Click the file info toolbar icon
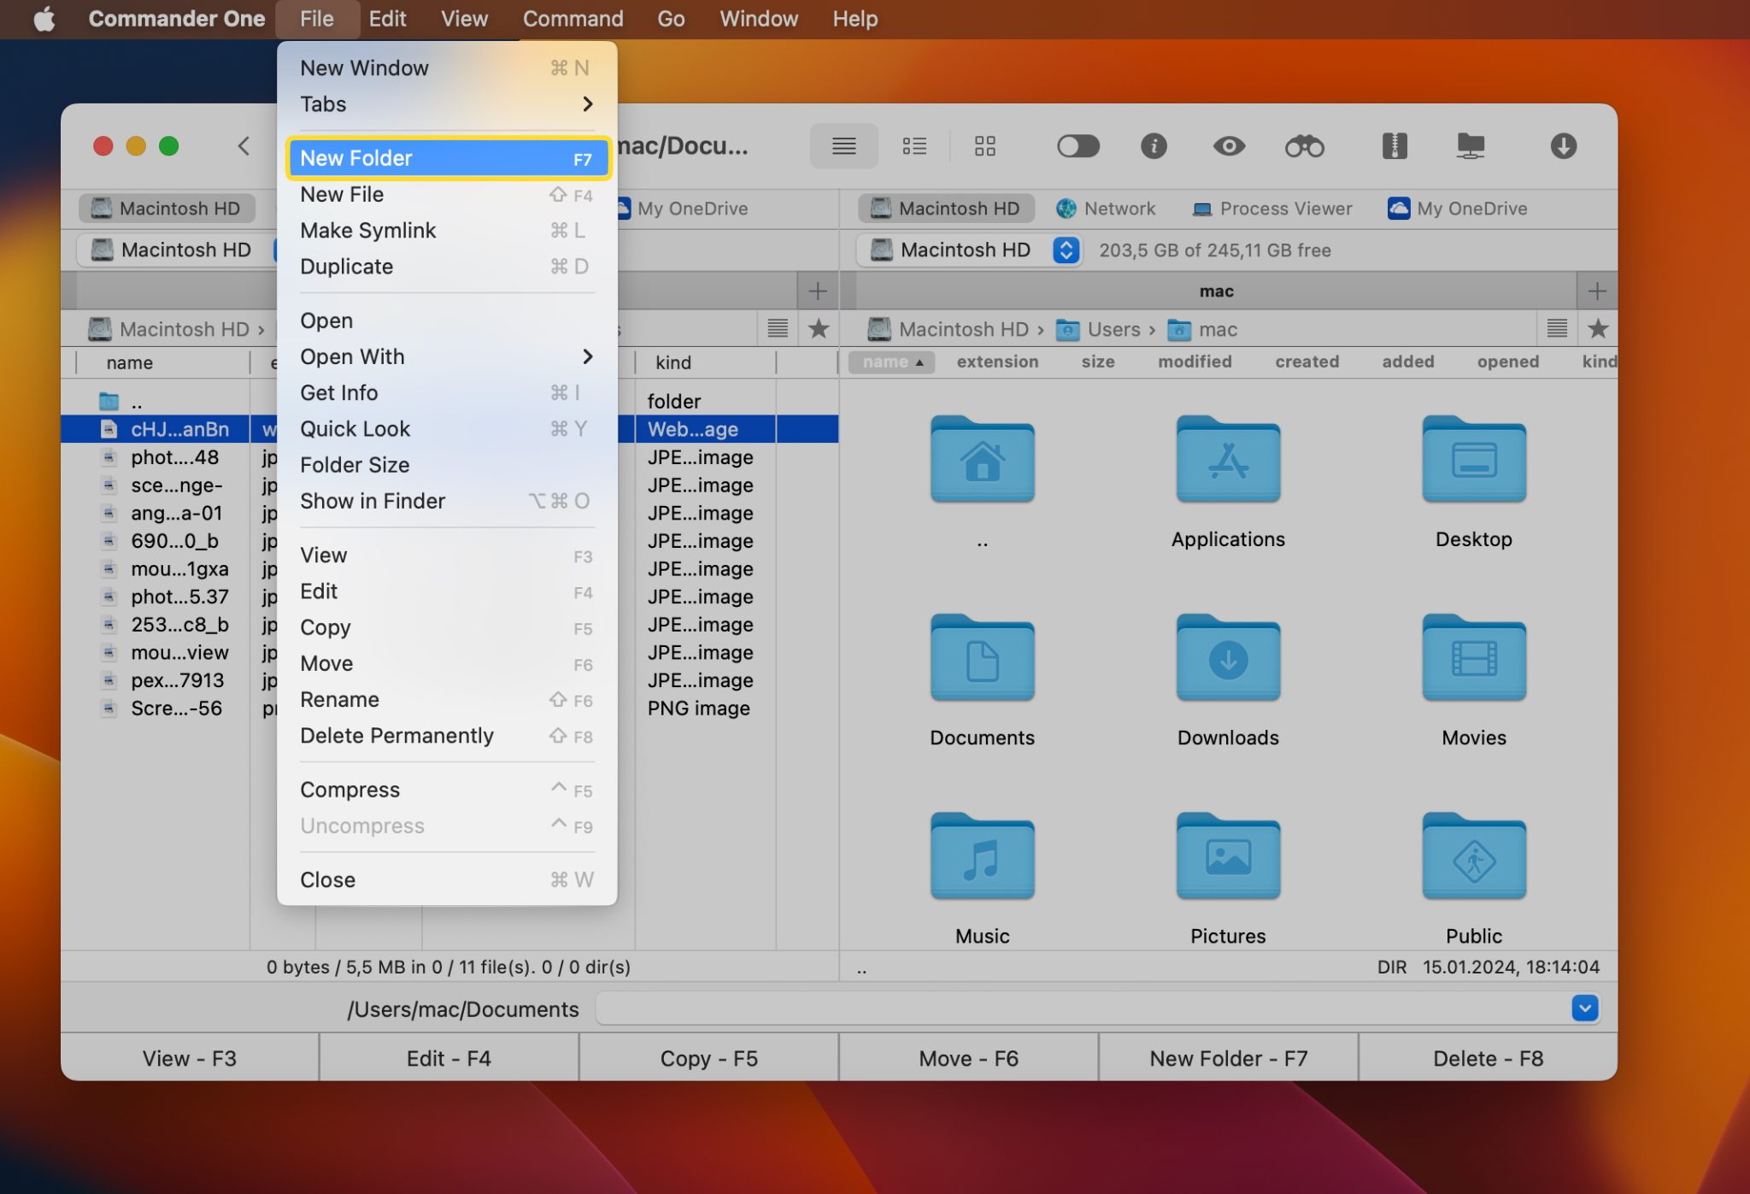This screenshot has height=1194, width=1750. [1154, 146]
